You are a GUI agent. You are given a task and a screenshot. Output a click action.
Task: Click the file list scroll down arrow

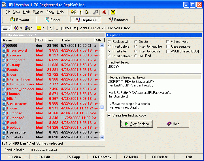[102, 137]
